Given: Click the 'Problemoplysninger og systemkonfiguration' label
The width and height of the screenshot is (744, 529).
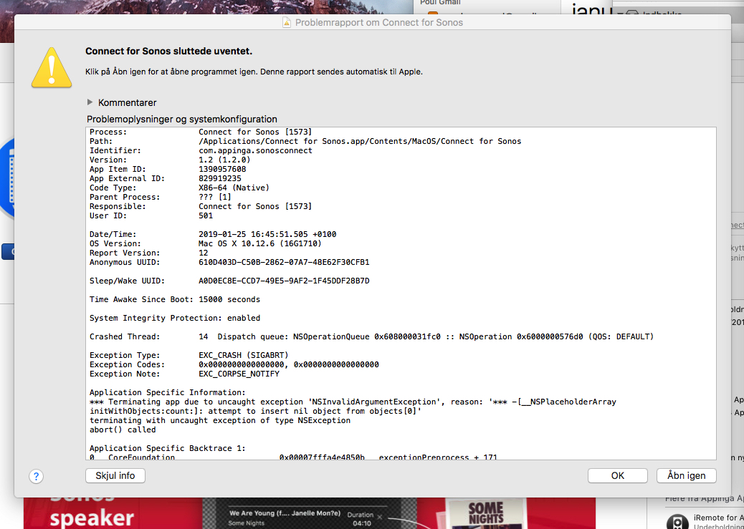Looking at the screenshot, I should point(182,119).
